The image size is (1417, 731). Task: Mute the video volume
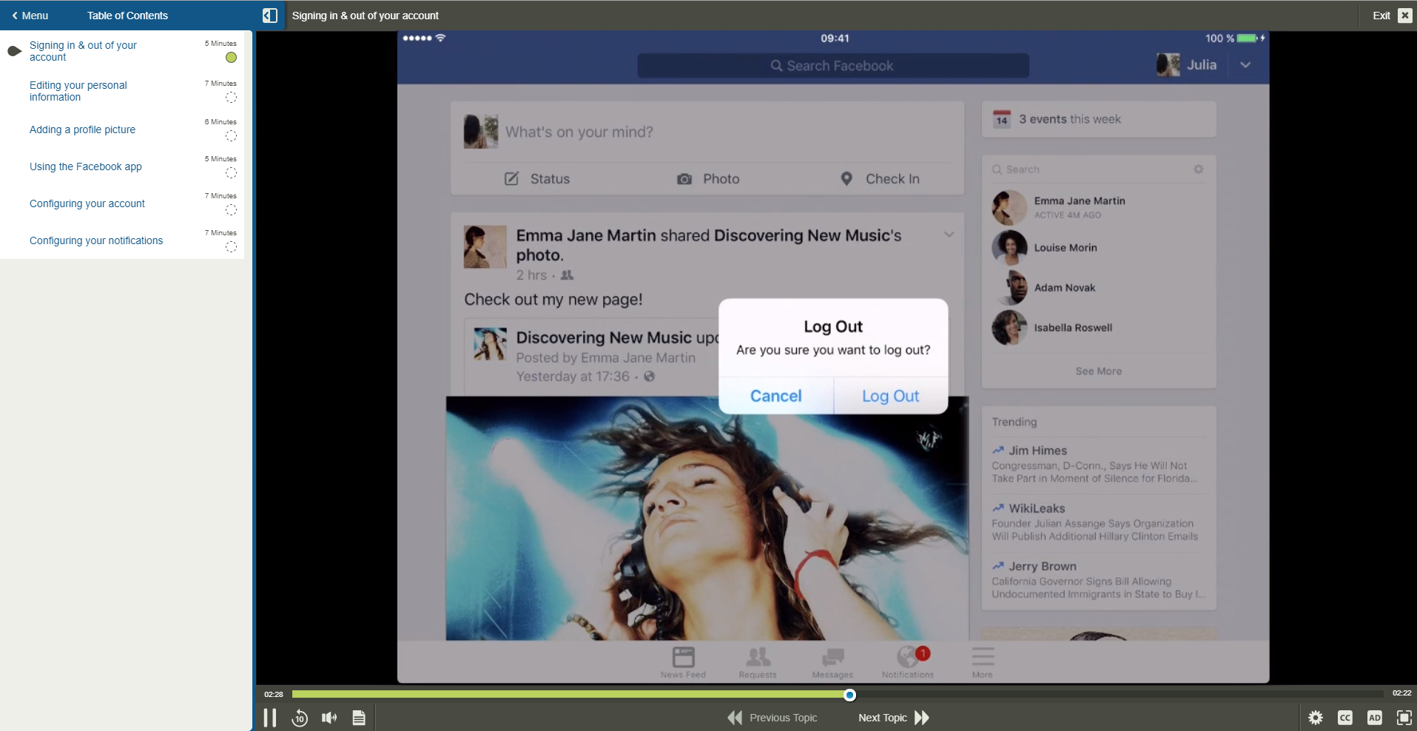pyautogui.click(x=329, y=717)
